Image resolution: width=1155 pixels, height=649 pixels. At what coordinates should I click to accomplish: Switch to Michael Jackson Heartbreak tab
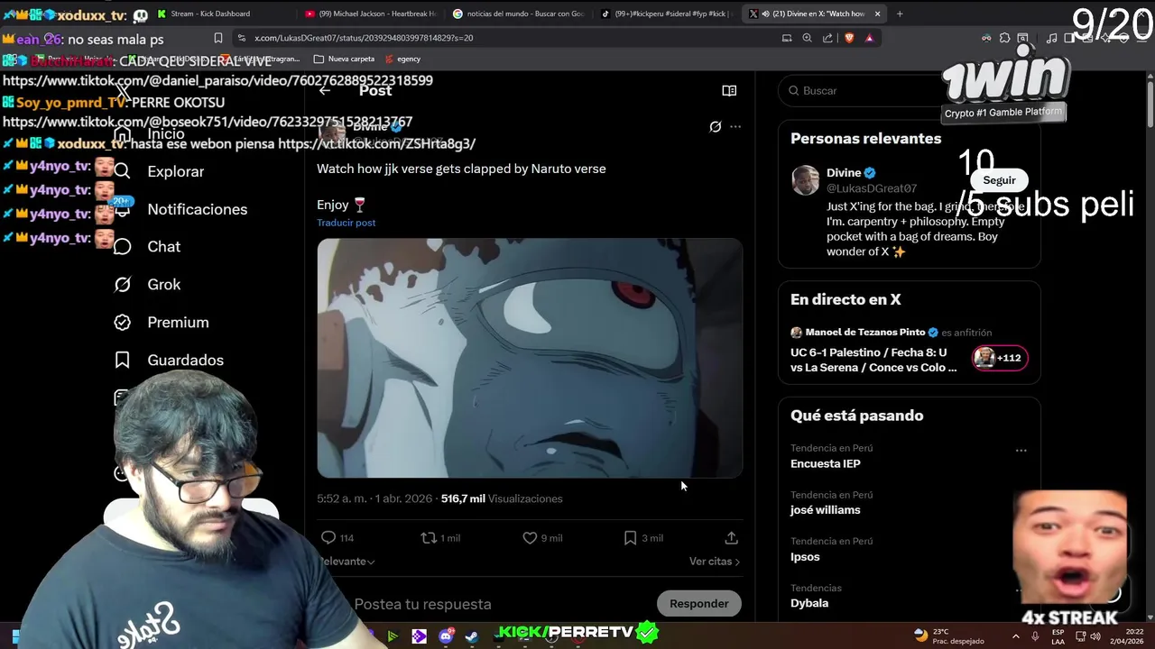[370, 14]
